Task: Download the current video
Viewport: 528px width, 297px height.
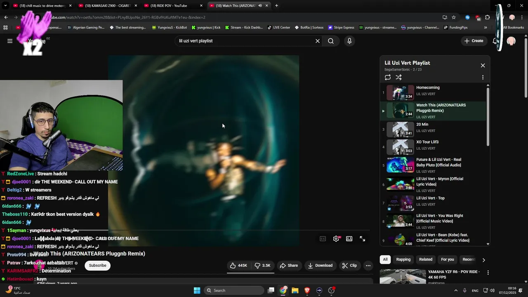Action: tap(320, 266)
